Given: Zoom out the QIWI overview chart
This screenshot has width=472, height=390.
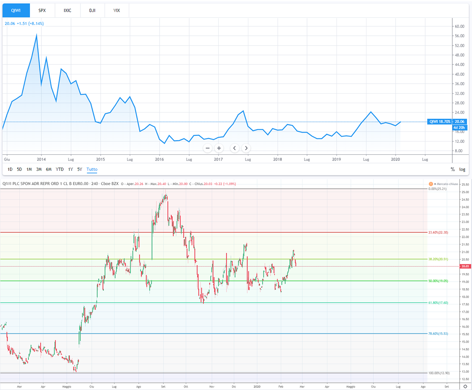Looking at the screenshot, I should [x=207, y=148].
